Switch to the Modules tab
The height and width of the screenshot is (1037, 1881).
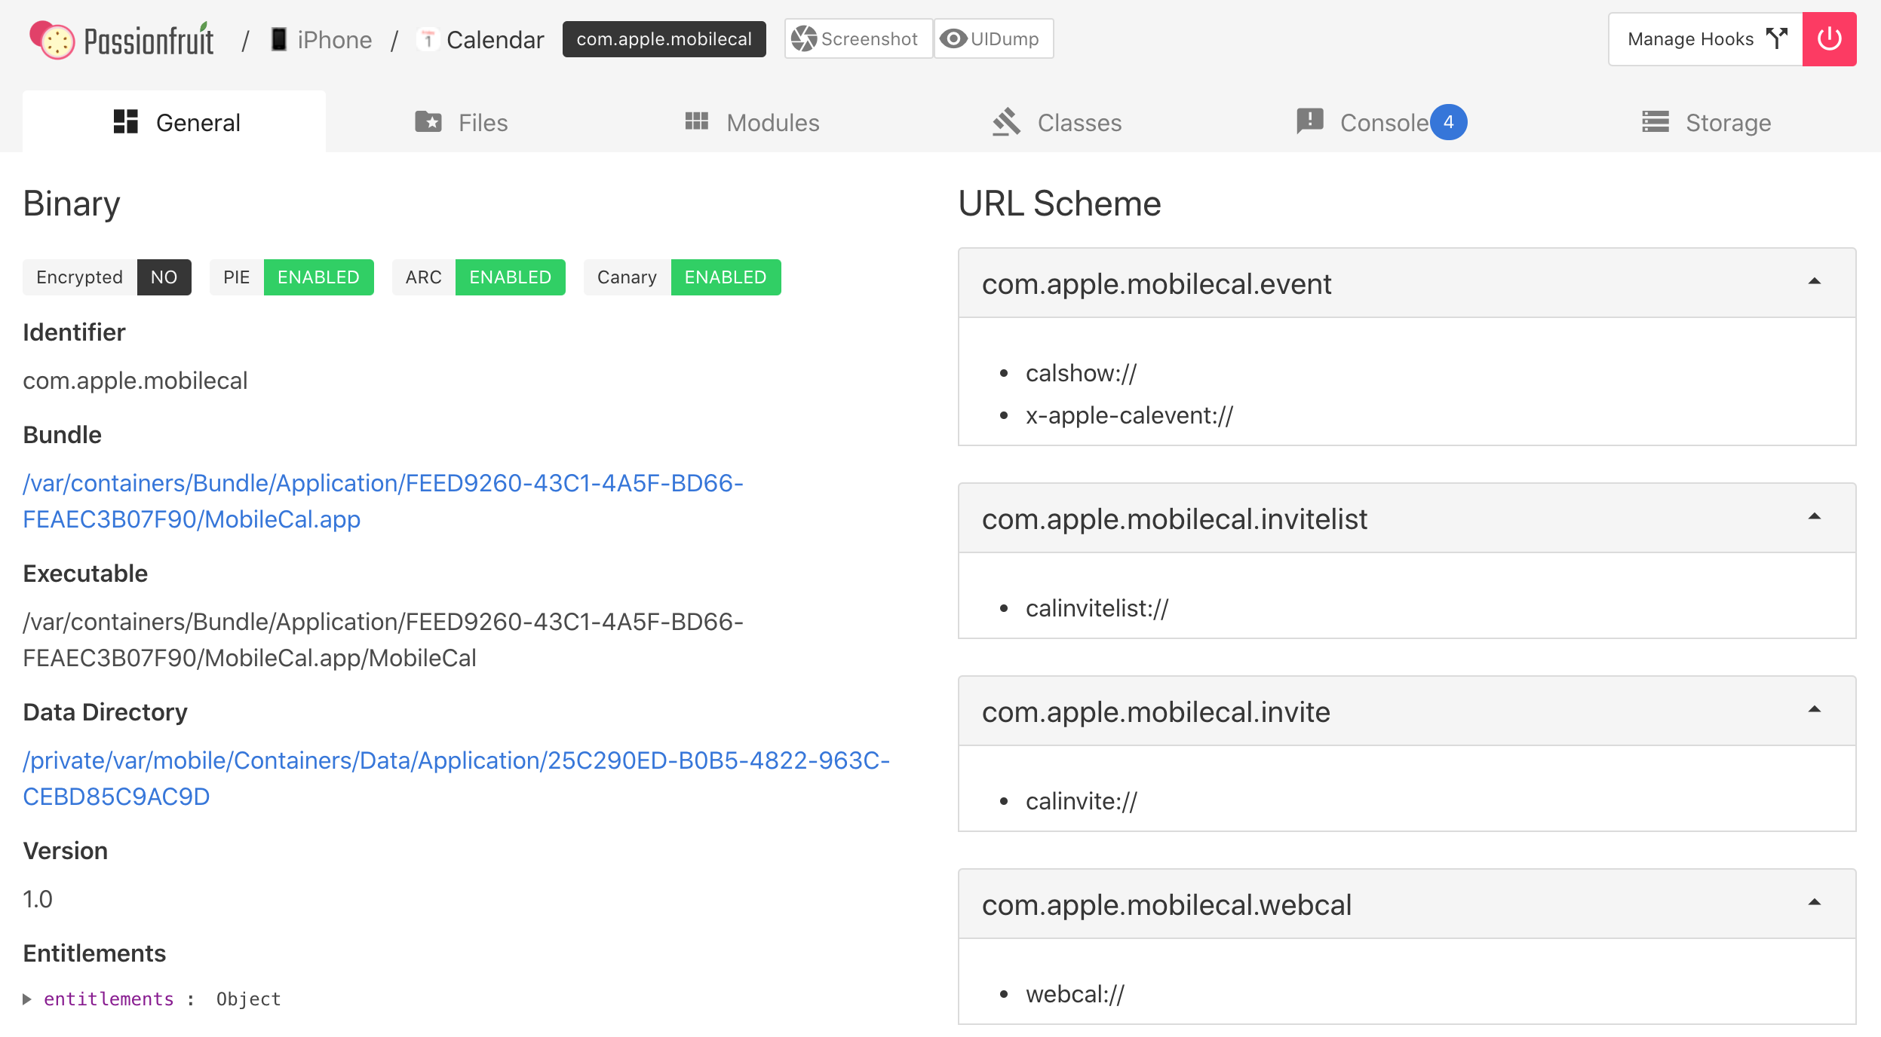click(752, 122)
